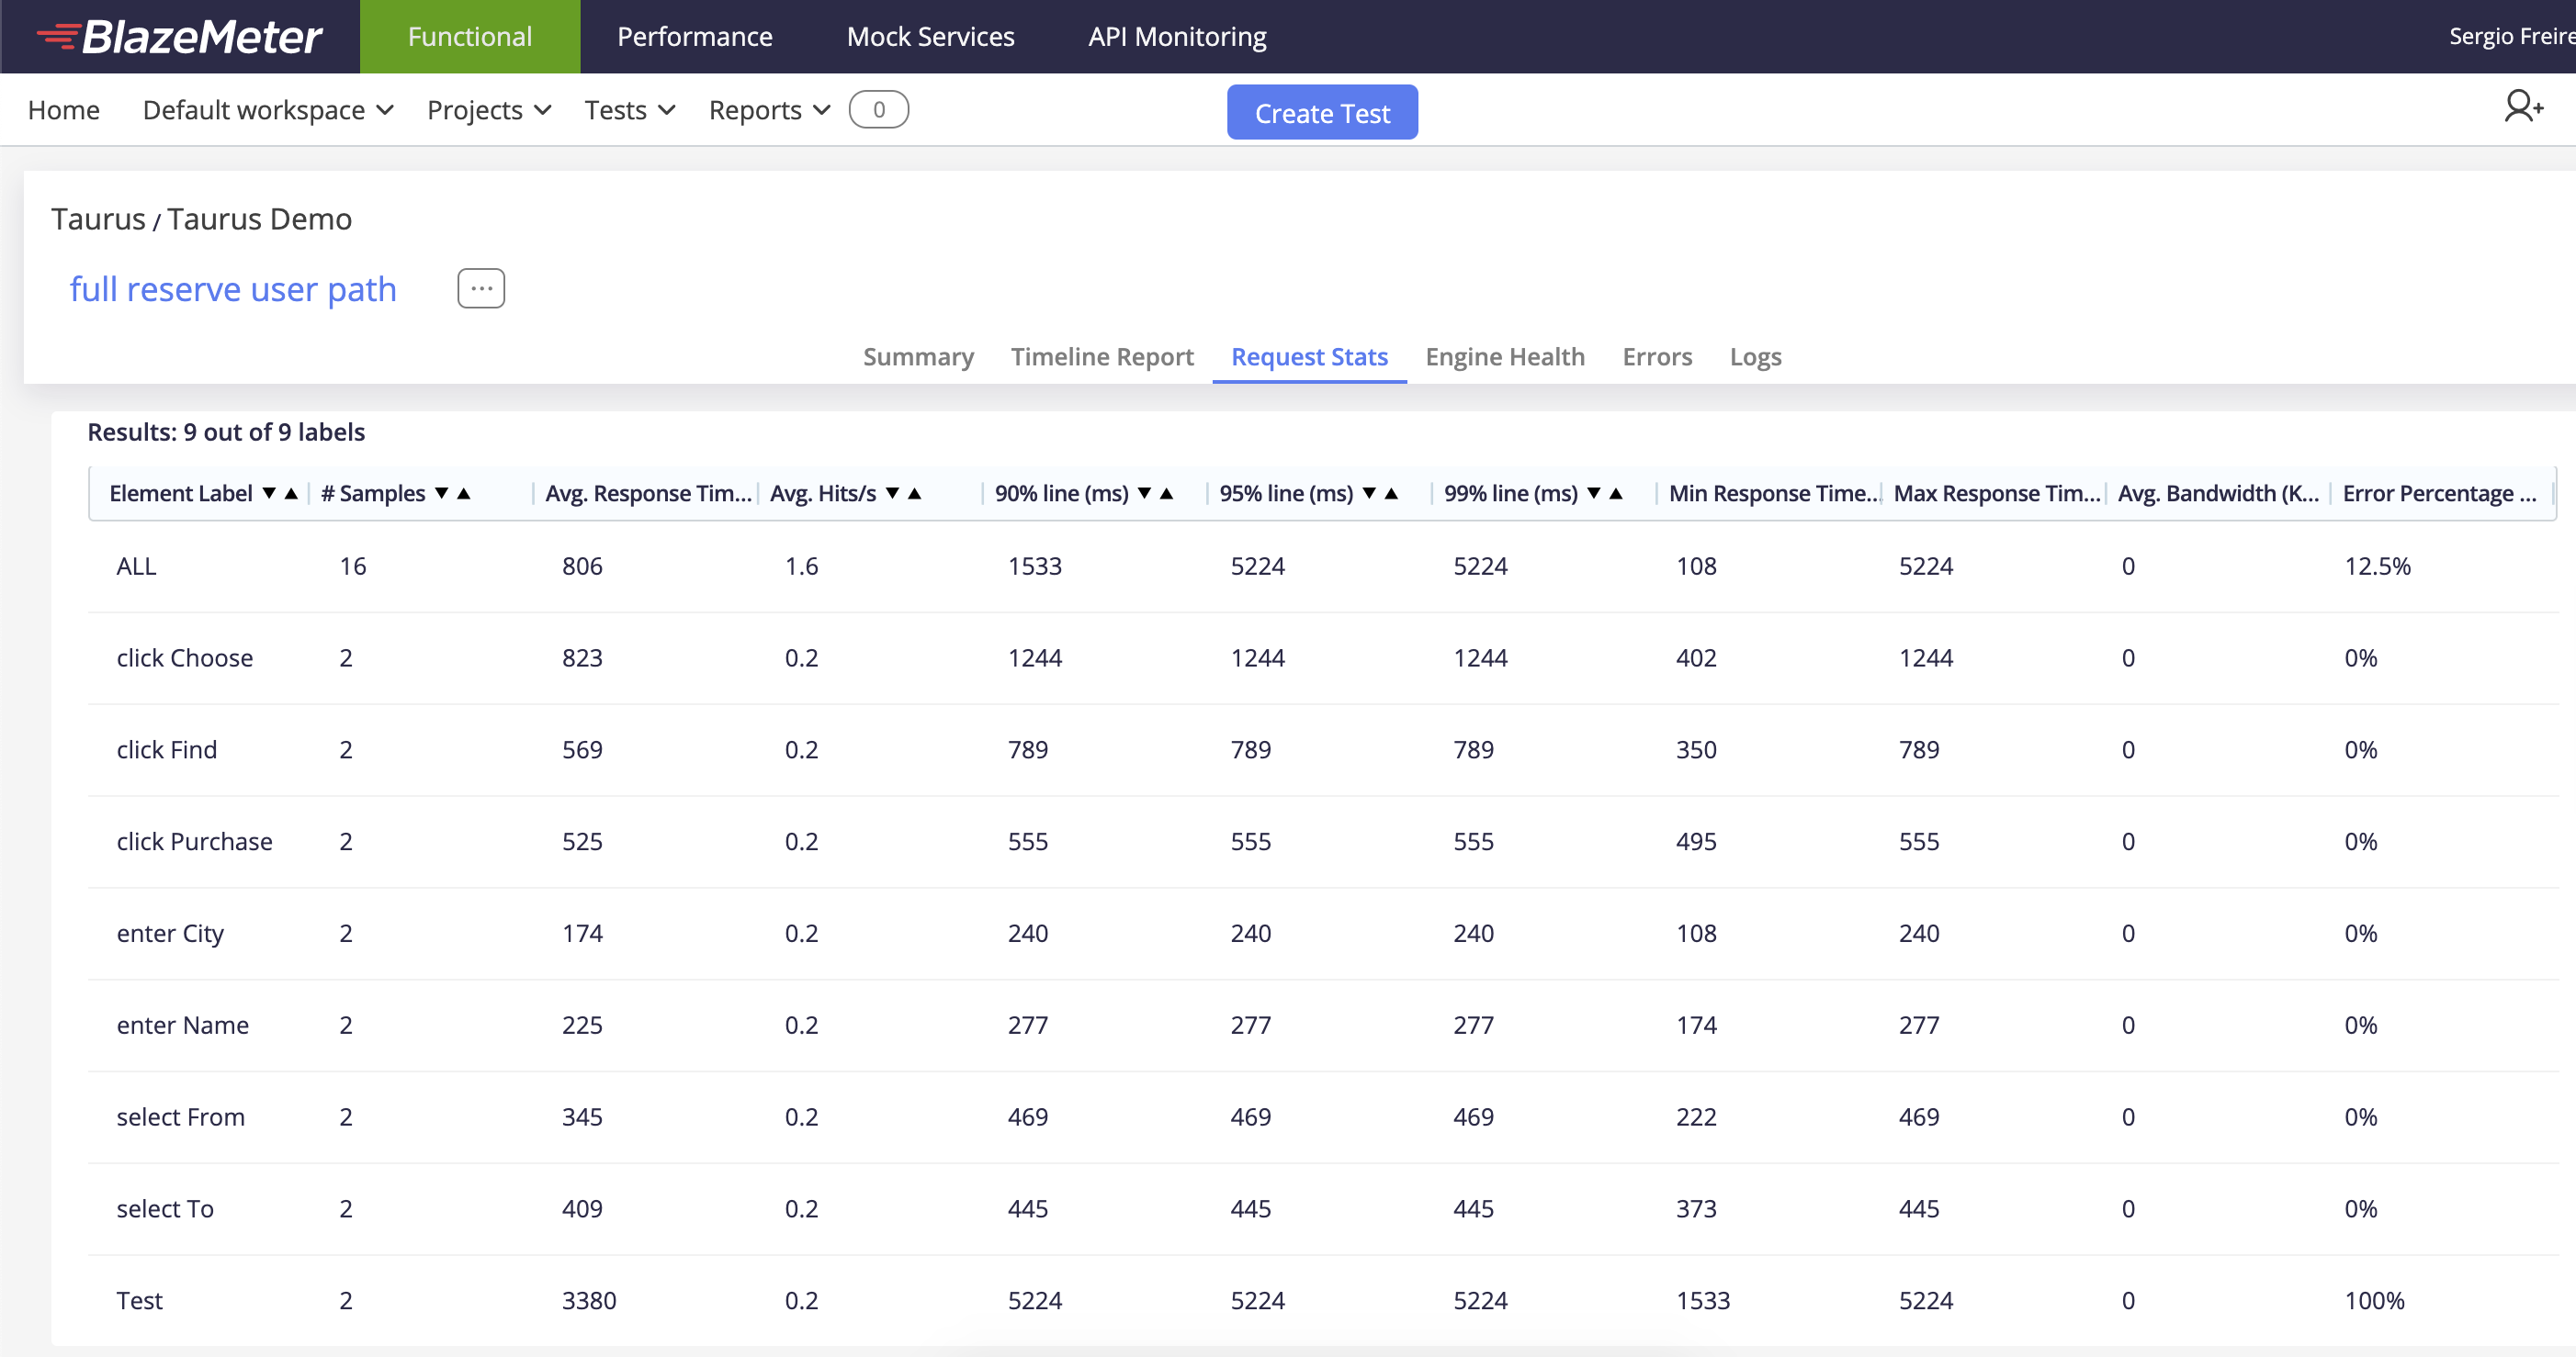Sort 90% line ascending arrow

pyautogui.click(x=1166, y=494)
